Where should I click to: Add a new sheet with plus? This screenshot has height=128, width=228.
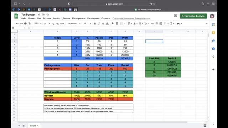pos(19,126)
